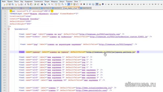
Task: Click the word 'parameters' on line 8
Action: click(21, 29)
